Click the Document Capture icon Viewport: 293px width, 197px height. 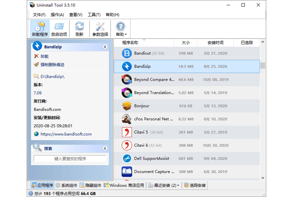click(127, 172)
